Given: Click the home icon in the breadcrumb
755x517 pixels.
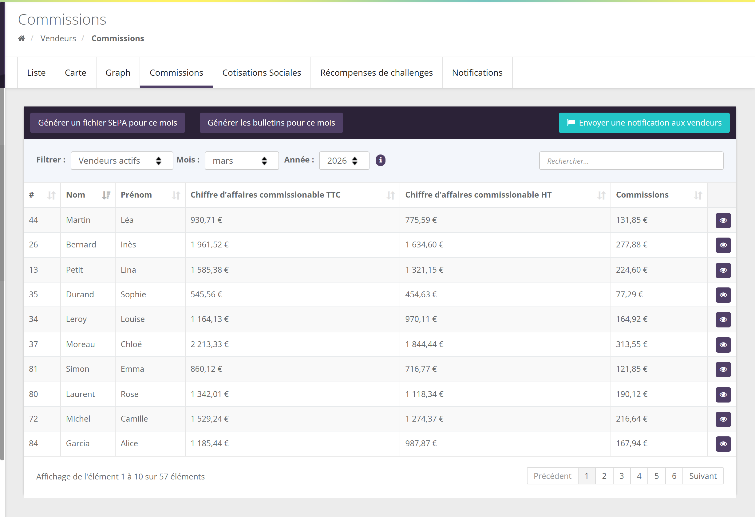Looking at the screenshot, I should click(22, 38).
